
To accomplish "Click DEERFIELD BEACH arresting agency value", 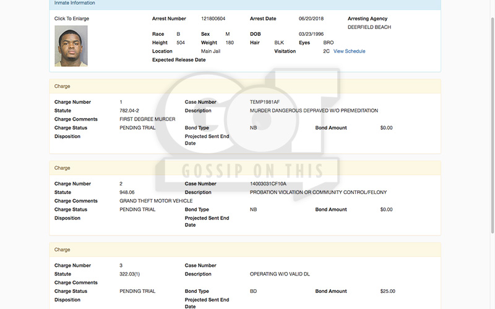I will 369,27.
